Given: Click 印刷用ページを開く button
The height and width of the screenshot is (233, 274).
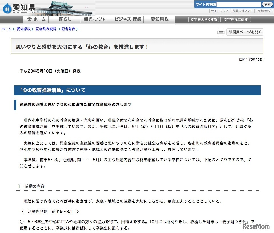Looking at the screenshot, I should pyautogui.click(x=245, y=32).
